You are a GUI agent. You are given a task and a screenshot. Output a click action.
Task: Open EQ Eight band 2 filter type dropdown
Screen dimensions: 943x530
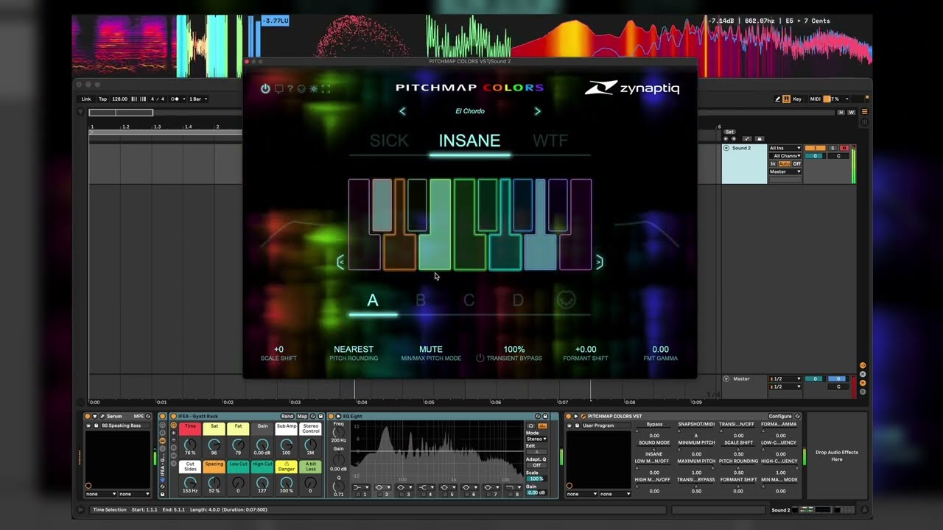pos(383,487)
